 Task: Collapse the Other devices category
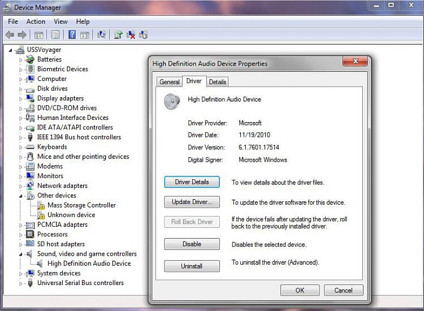point(21,196)
